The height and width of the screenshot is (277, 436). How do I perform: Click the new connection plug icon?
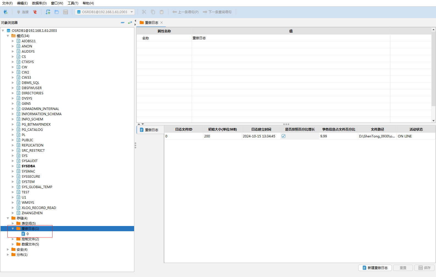tap(5, 12)
